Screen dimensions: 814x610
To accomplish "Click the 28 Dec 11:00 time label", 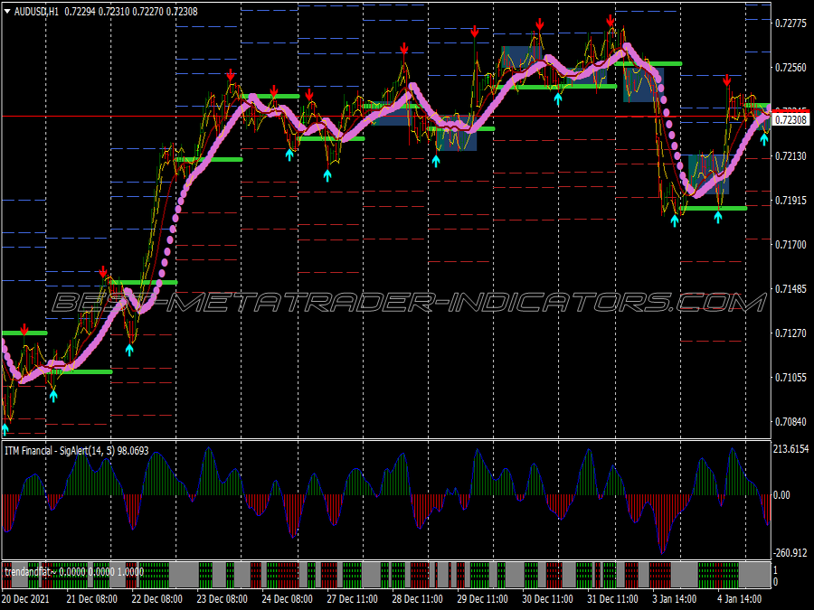I will (417, 598).
